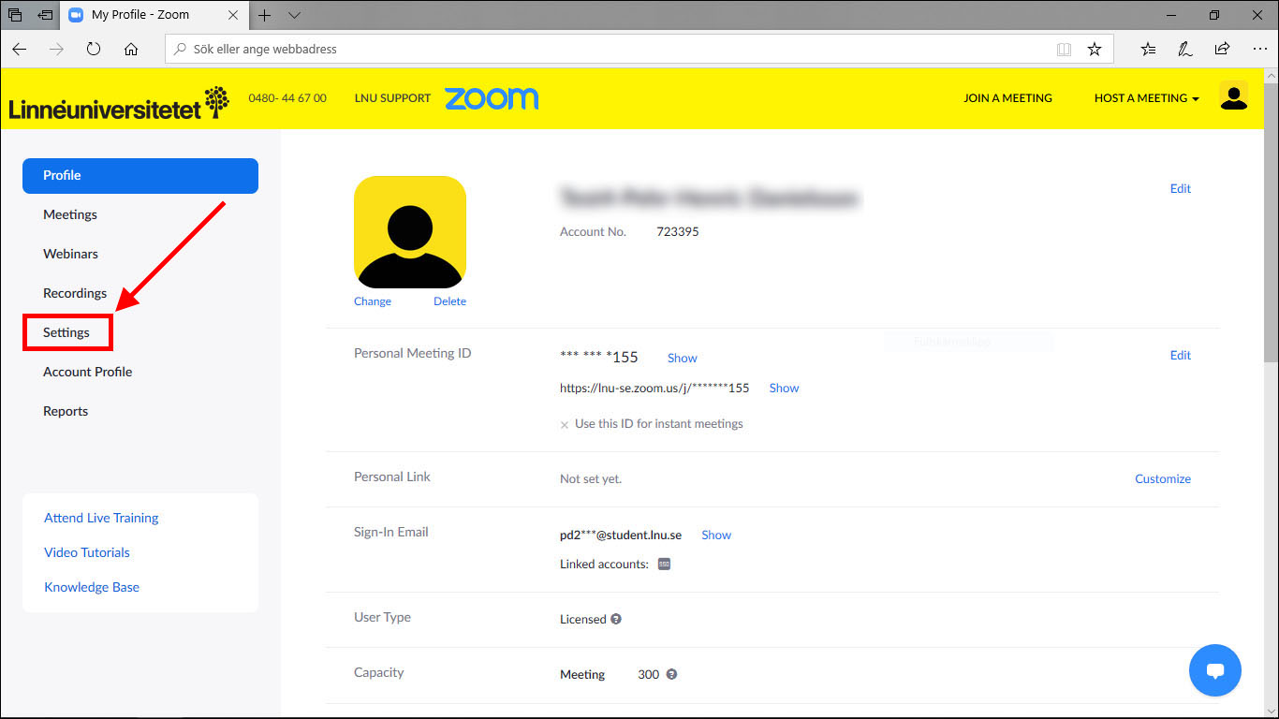Open Account Profile in sidebar
Viewport: 1279px width, 719px height.
tap(87, 372)
